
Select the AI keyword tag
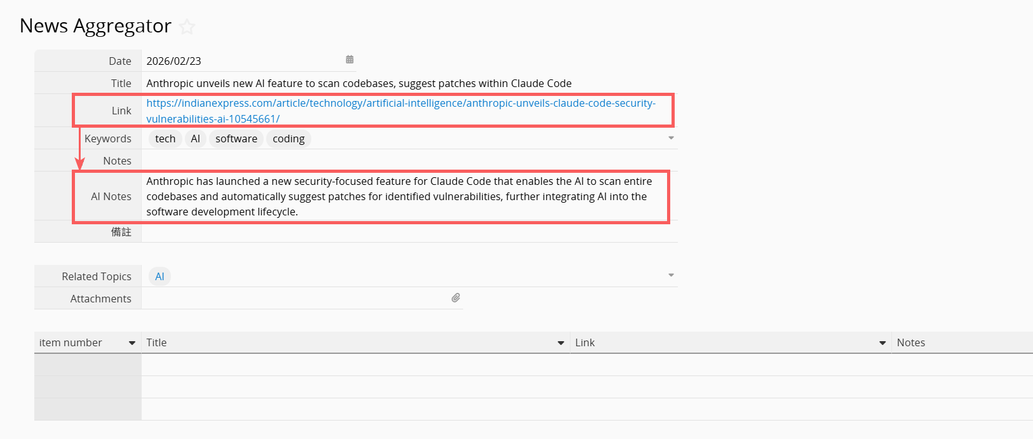point(195,138)
